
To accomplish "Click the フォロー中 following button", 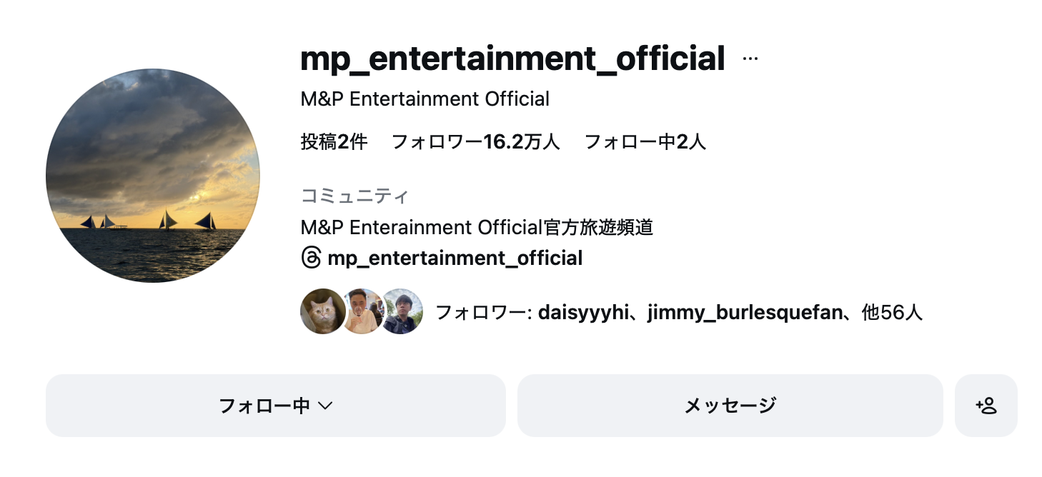I will click(264, 406).
